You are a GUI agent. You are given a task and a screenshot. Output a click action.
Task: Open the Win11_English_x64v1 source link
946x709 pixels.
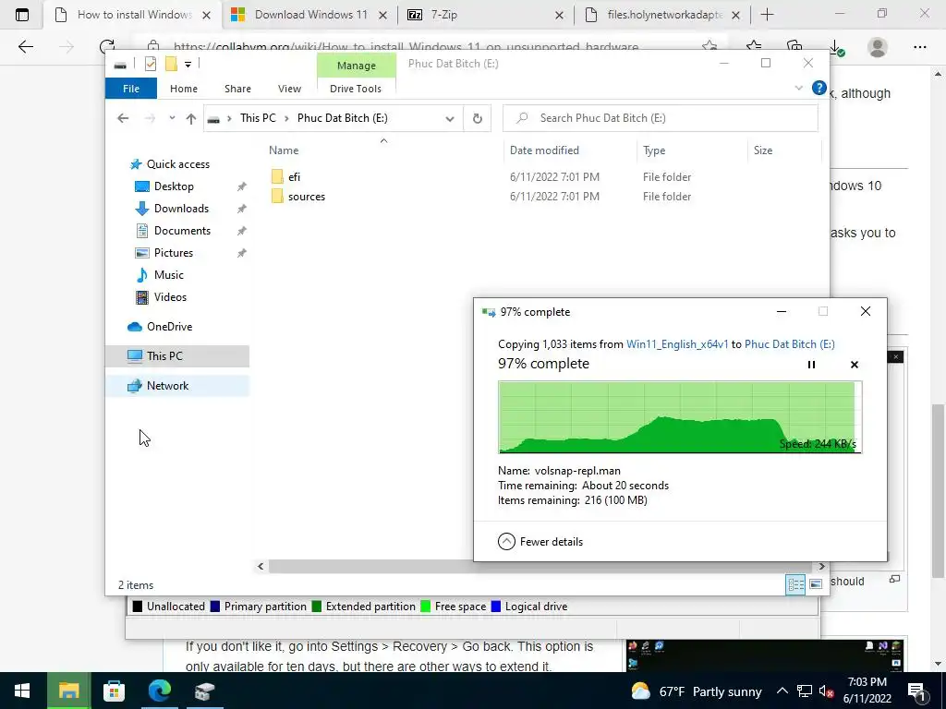[677, 344]
